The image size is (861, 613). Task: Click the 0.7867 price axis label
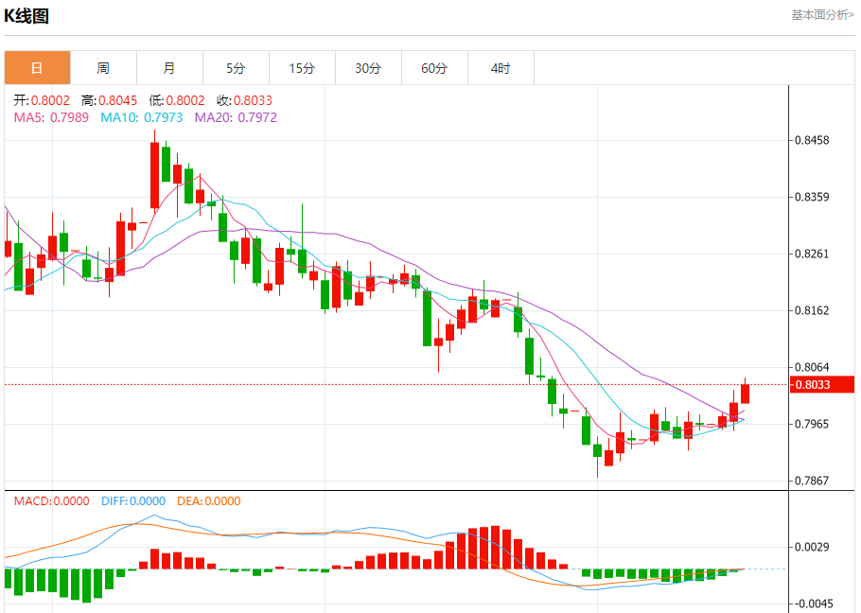[x=812, y=481]
